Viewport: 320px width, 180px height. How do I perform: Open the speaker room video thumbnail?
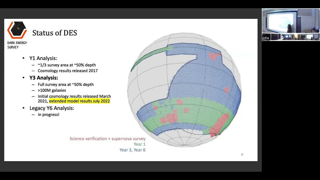pos(291,21)
